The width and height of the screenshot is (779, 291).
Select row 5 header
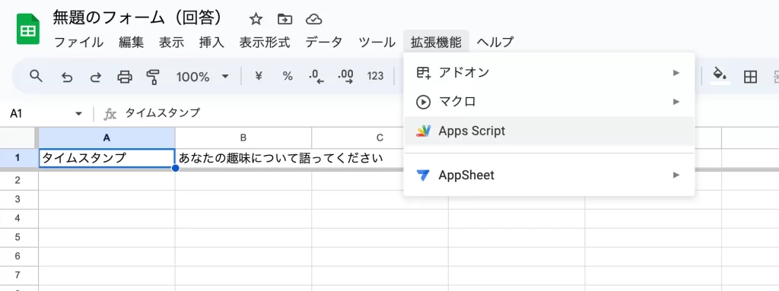click(19, 237)
